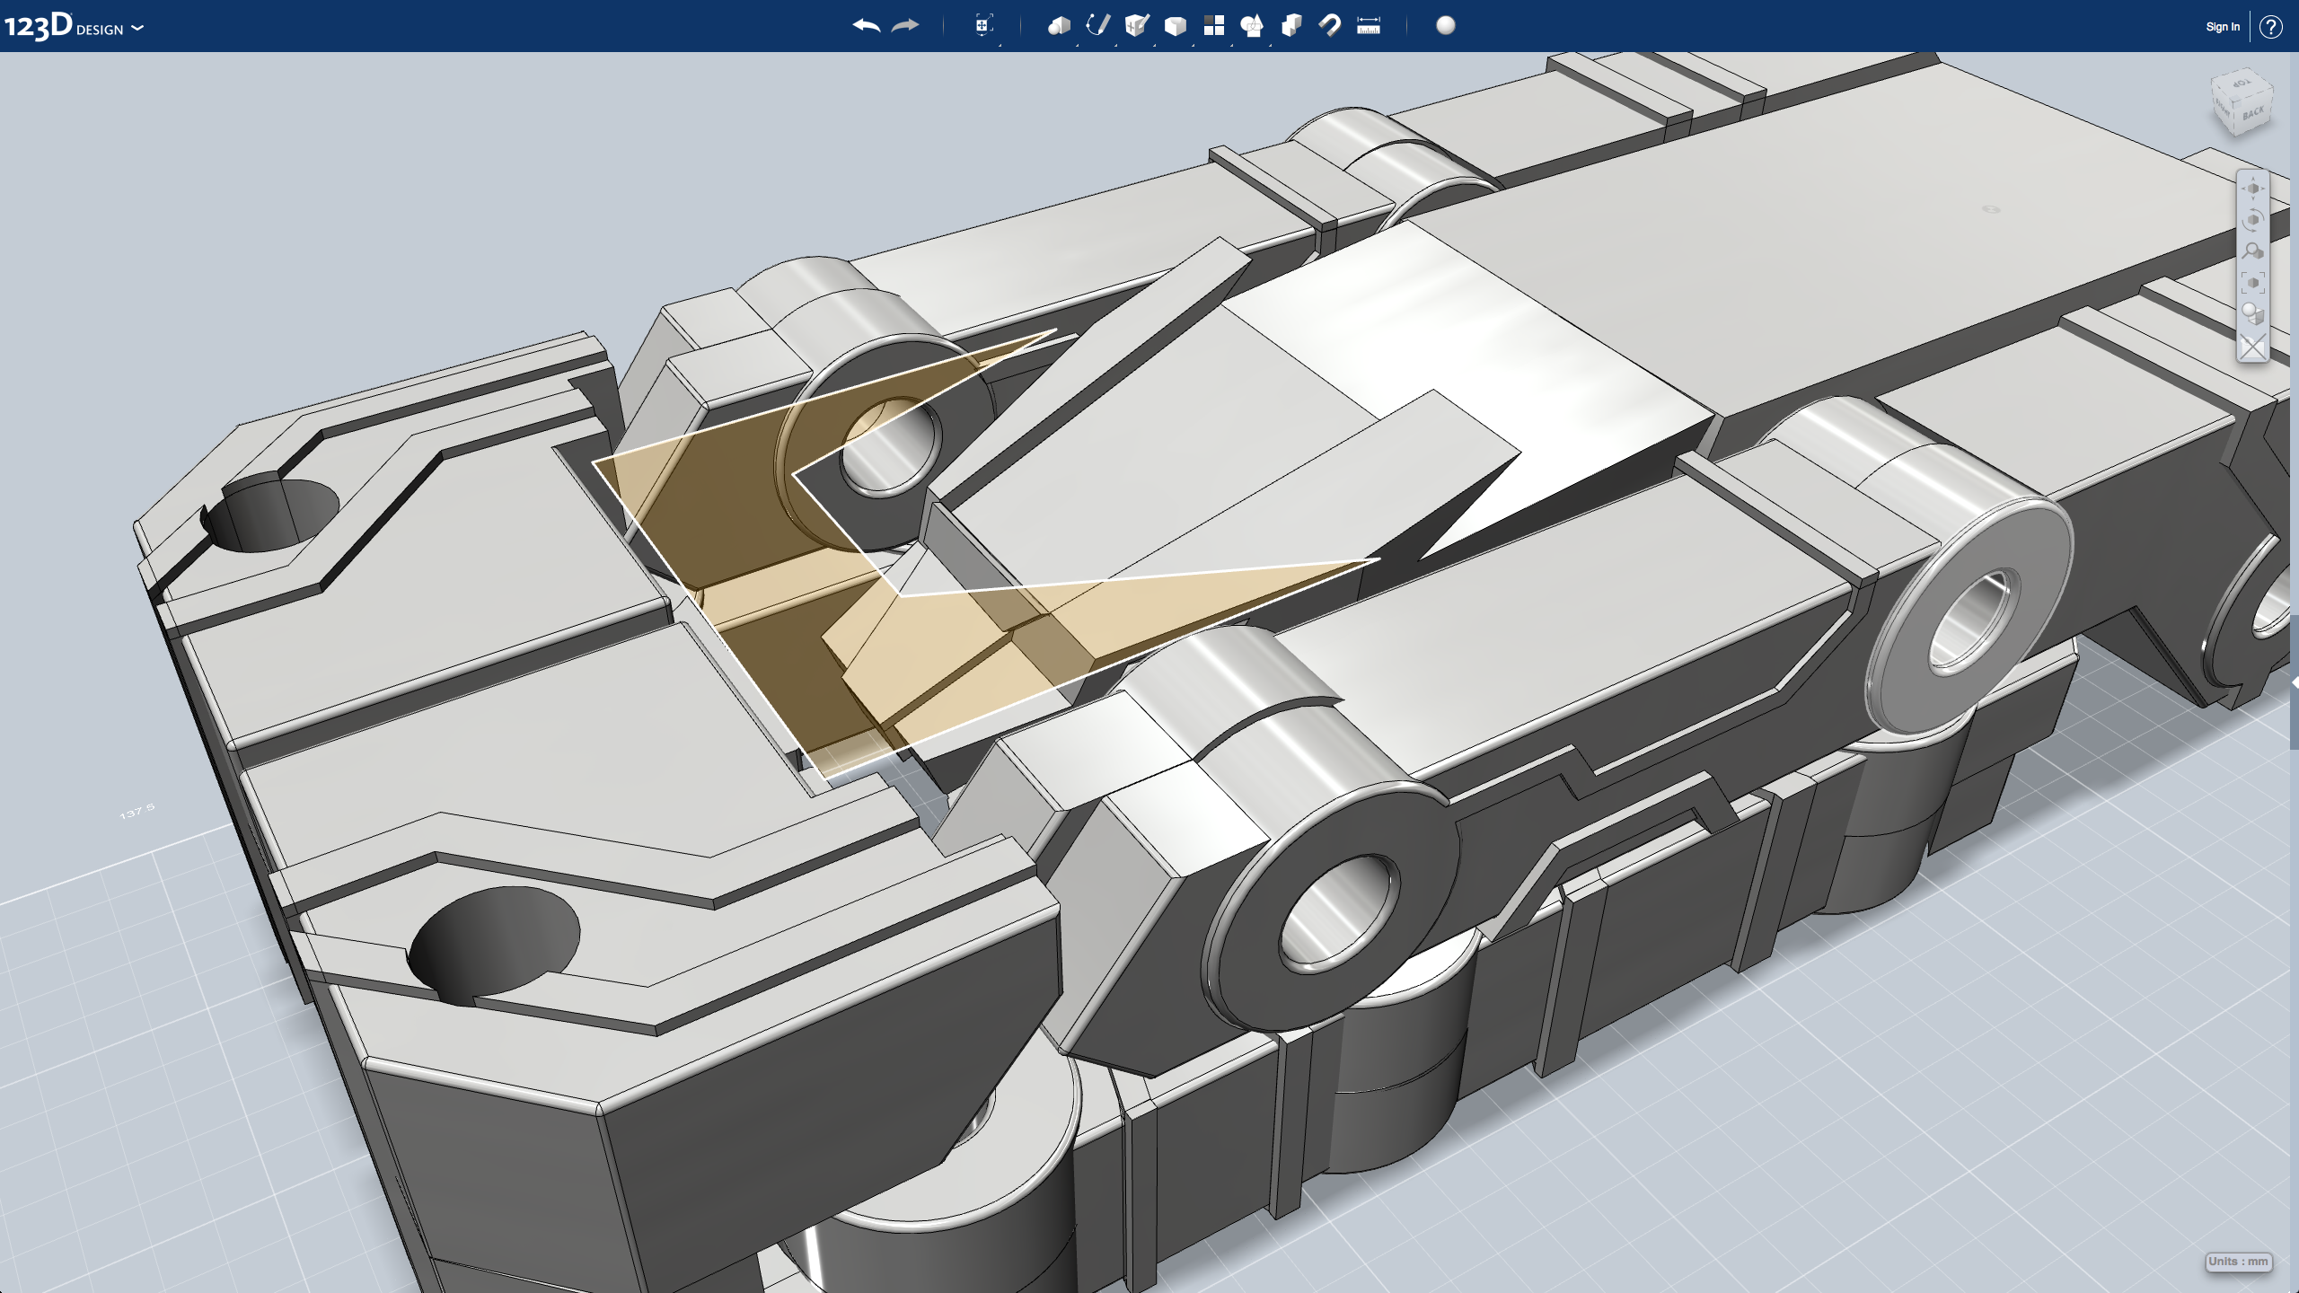Image resolution: width=2299 pixels, height=1293 pixels.
Task: Expand the Primitives dropdown arrow
Action: click(x=1077, y=46)
